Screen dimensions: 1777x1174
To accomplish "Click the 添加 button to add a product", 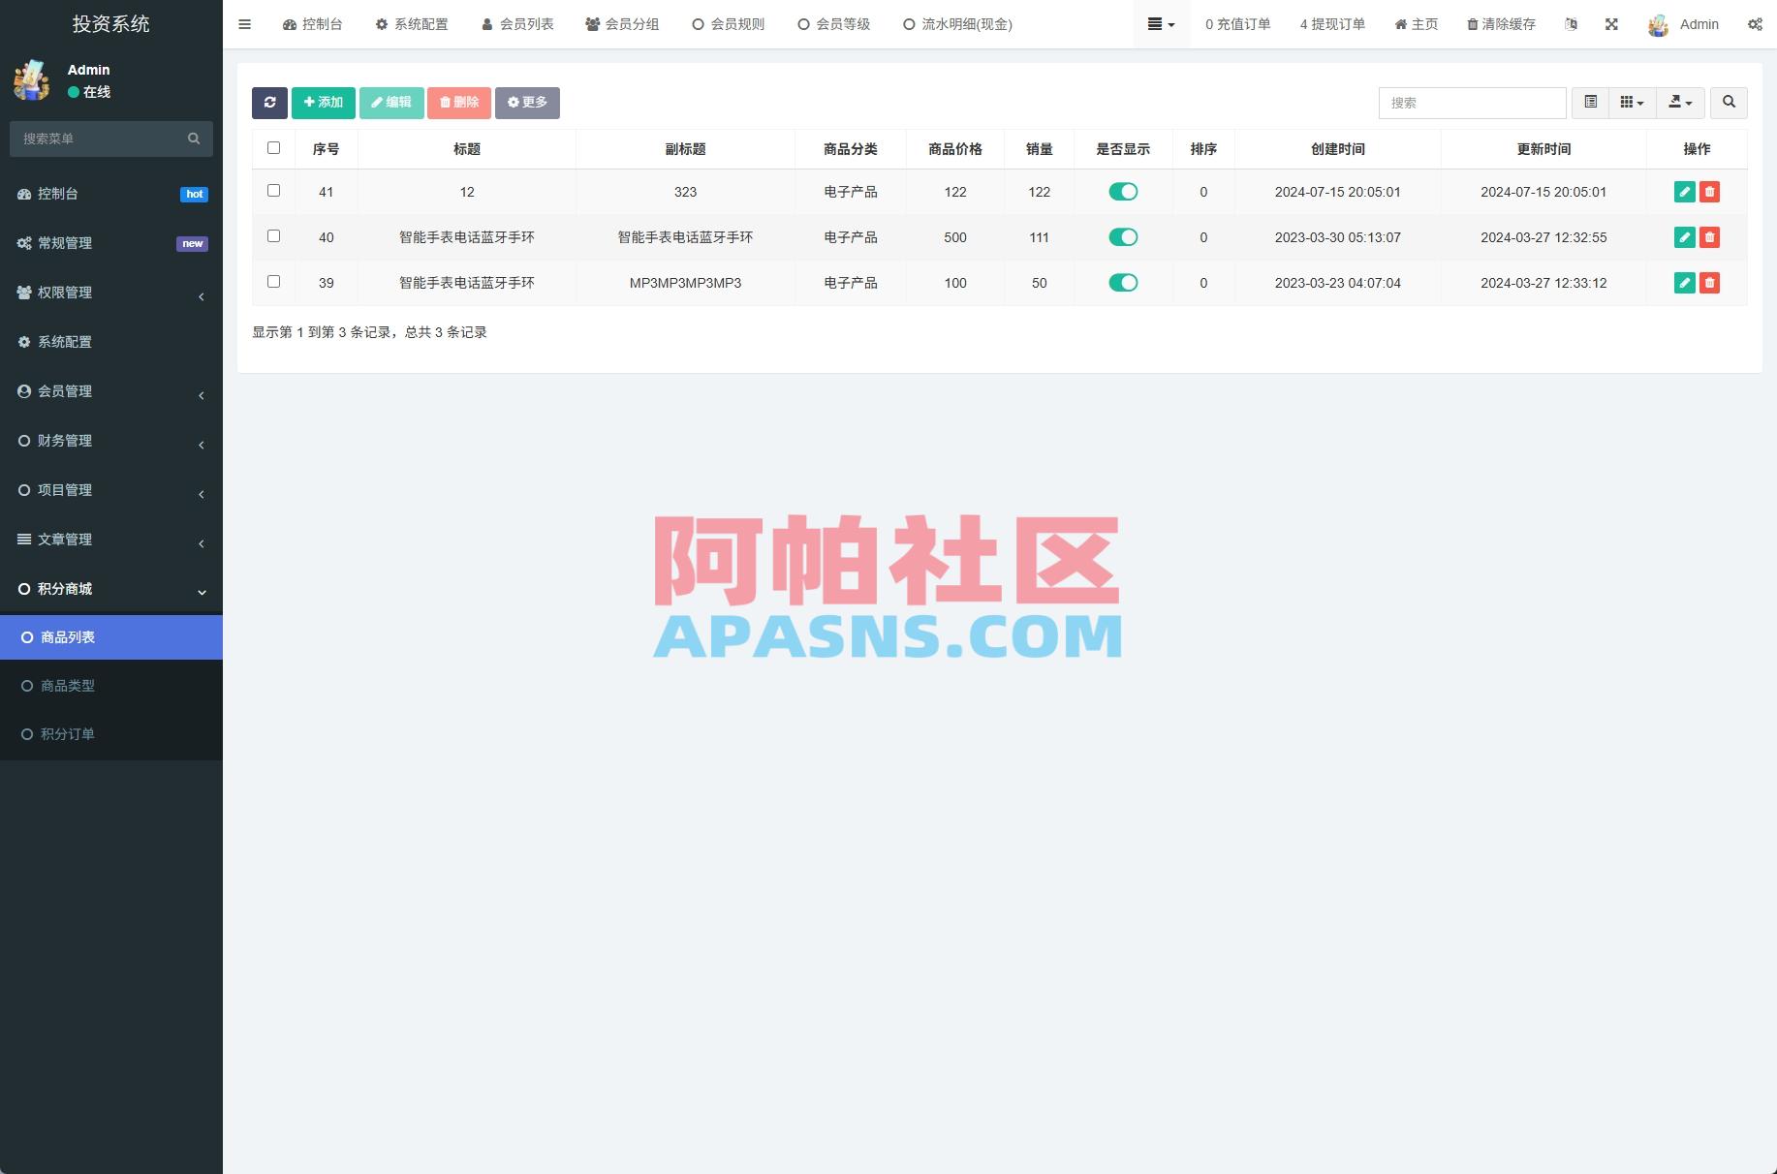I will tap(323, 102).
